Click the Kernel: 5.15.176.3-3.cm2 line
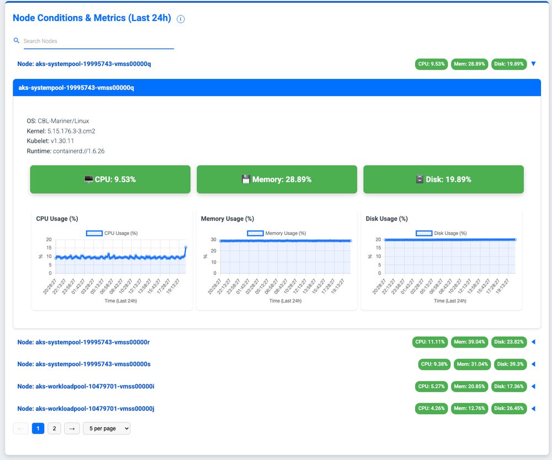Viewport: 552px width, 460px height. click(61, 131)
